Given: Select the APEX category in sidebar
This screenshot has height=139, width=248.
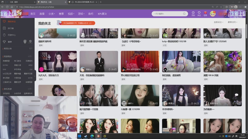Looking at the screenshot, I should pos(30,65).
